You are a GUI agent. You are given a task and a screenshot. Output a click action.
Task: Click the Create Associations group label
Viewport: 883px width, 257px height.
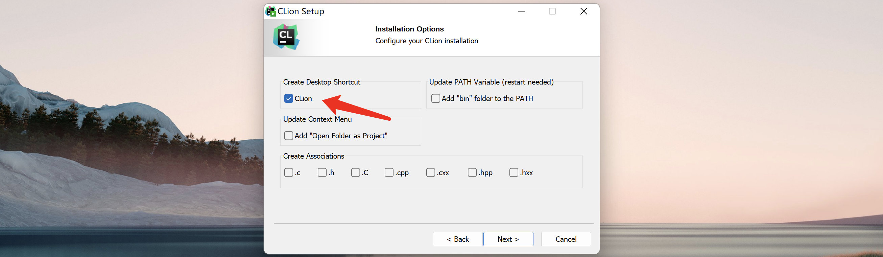point(313,156)
